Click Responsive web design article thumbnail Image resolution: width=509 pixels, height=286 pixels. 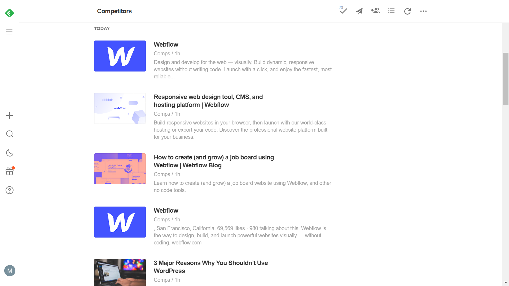click(120, 108)
